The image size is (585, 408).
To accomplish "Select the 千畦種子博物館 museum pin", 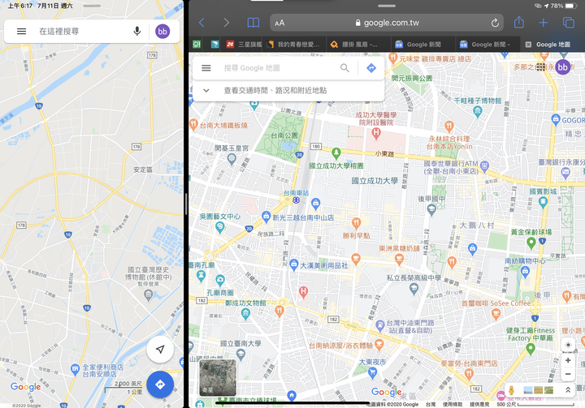I will (x=478, y=110).
